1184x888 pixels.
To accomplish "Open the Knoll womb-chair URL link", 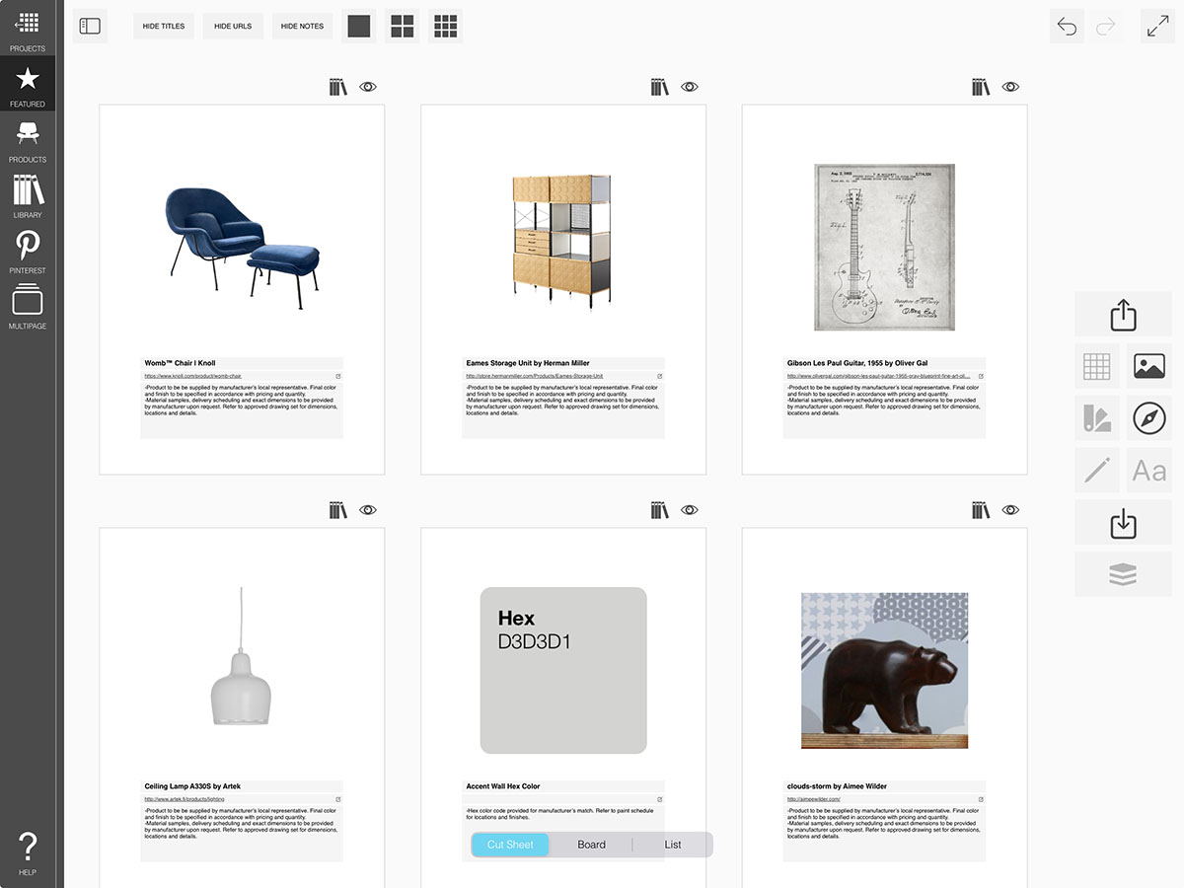I will pyautogui.click(x=192, y=376).
